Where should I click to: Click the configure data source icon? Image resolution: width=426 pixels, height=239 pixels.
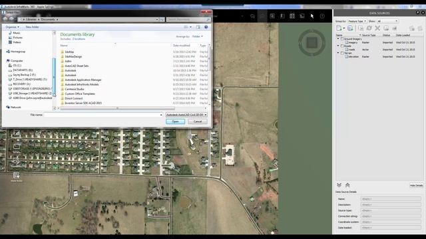361,28
